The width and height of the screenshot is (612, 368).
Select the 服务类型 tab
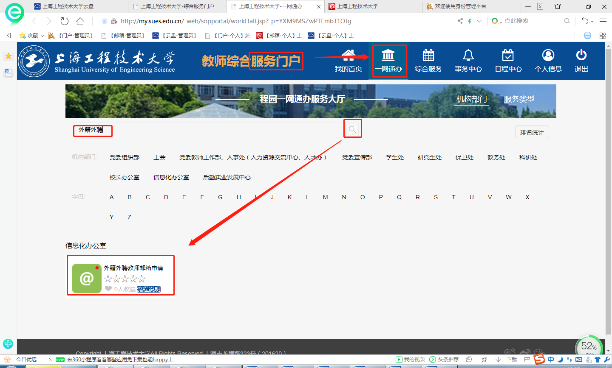click(519, 99)
